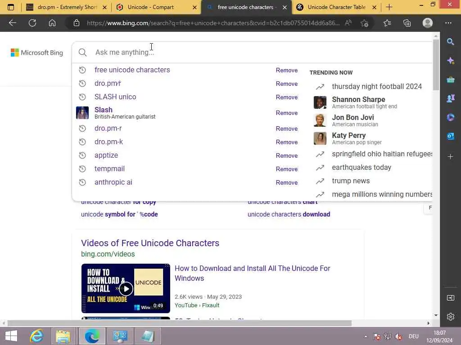Viewport: 461px width, 345px height.
Task: Open Videos of Free Unicode Characters heading
Action: tap(150, 243)
